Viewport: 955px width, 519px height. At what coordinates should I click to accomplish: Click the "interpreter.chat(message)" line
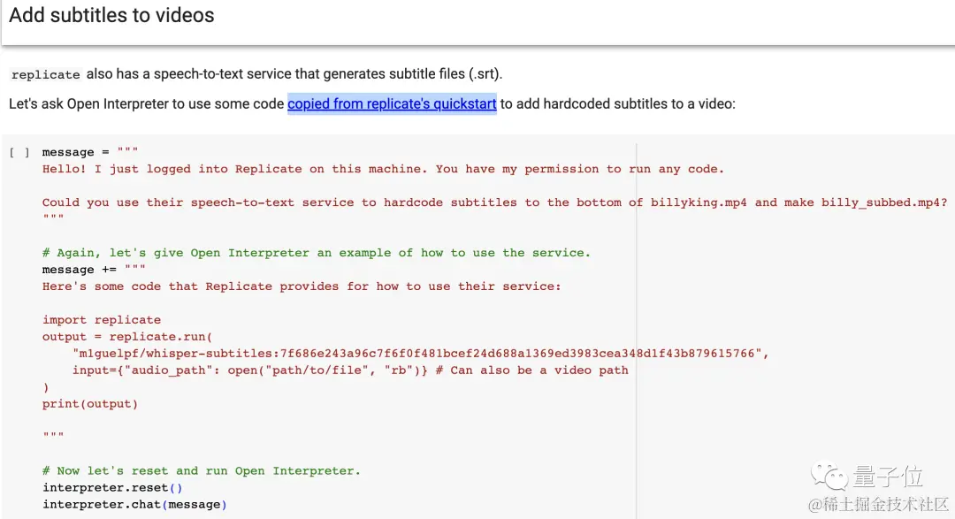click(x=134, y=504)
